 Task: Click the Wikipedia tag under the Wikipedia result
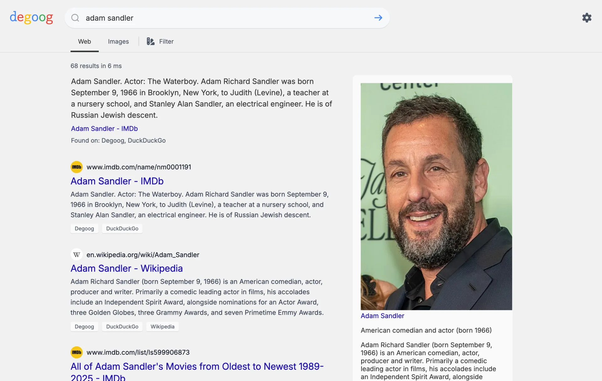pyautogui.click(x=162, y=327)
